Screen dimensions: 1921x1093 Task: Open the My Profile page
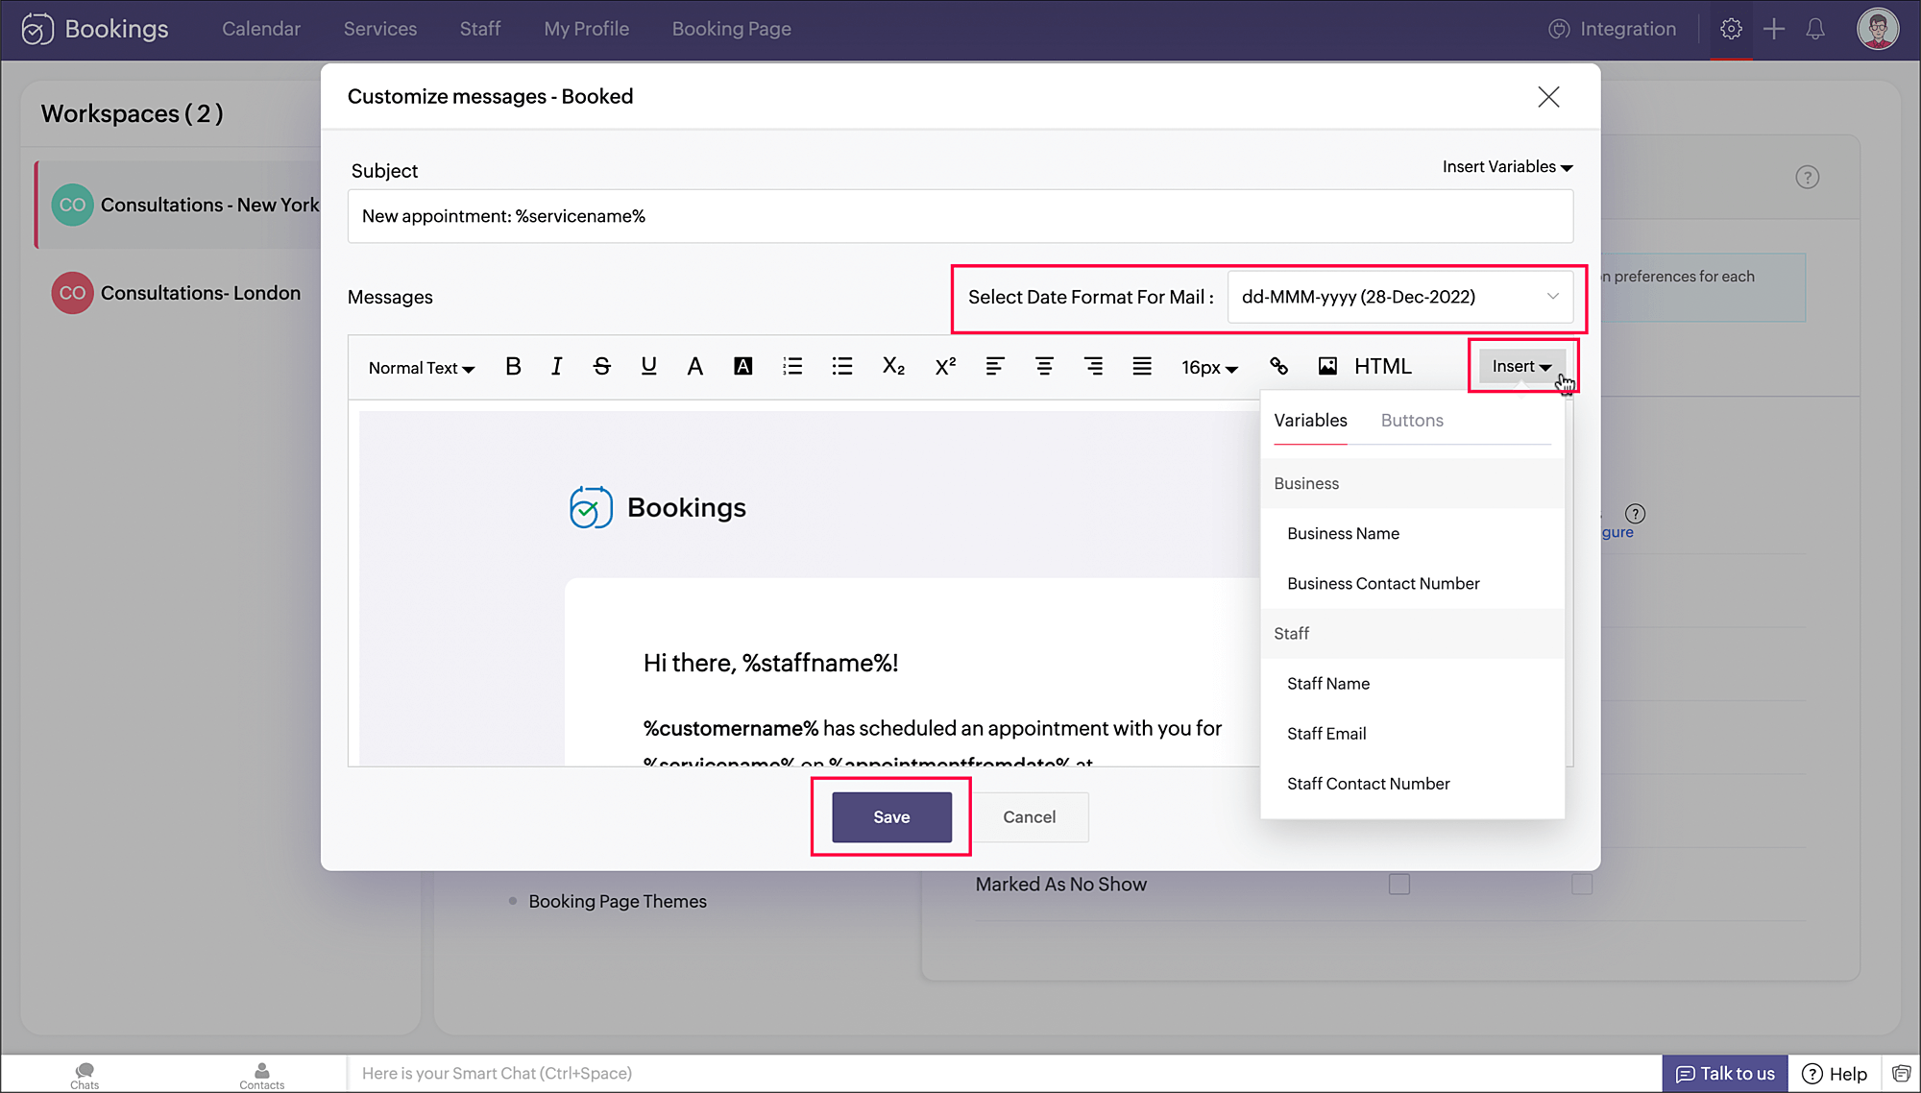pos(586,29)
